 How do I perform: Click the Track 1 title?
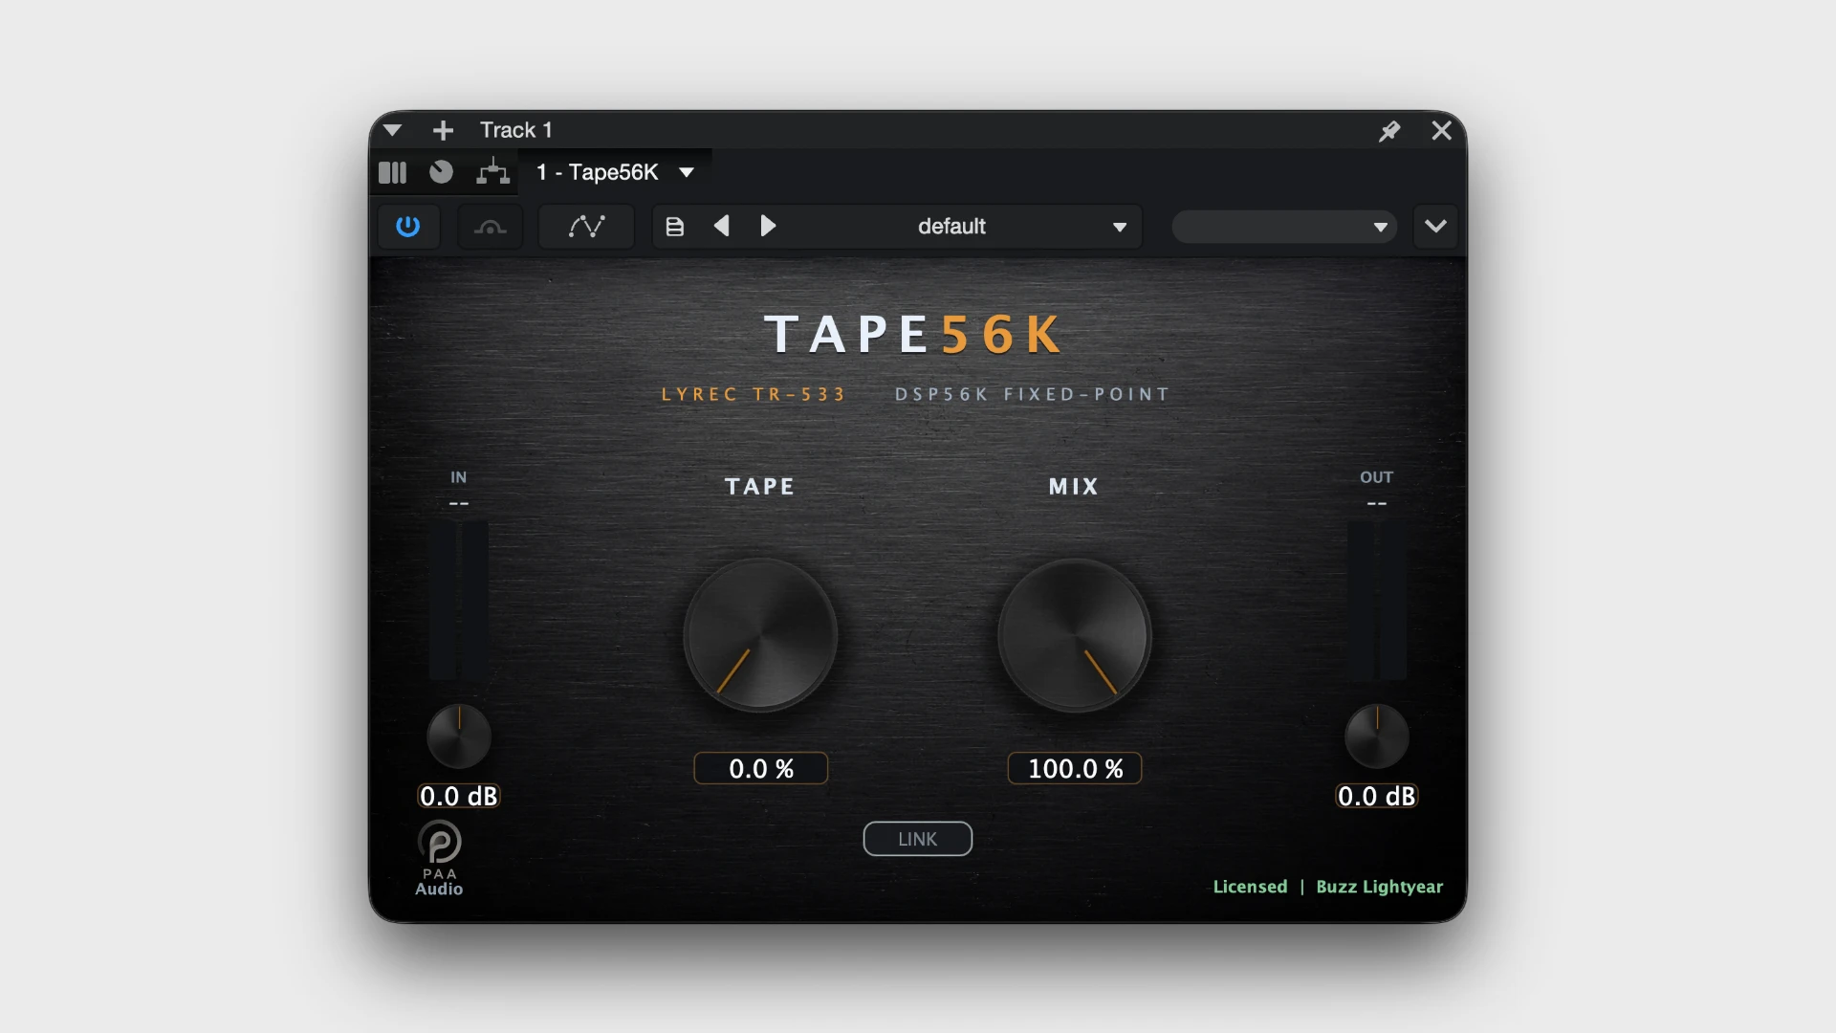(516, 130)
